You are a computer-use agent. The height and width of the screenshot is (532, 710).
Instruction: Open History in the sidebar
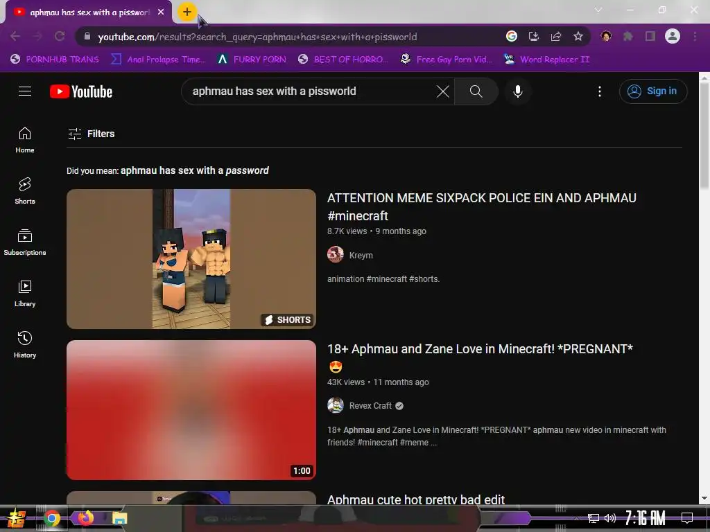click(x=25, y=345)
